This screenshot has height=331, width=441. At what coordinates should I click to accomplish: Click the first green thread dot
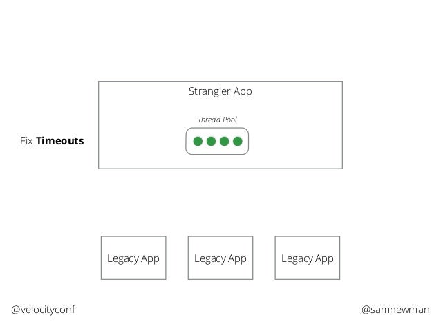(198, 141)
